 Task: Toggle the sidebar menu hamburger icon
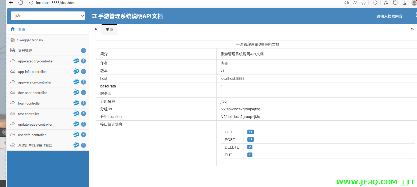pyautogui.click(x=94, y=16)
